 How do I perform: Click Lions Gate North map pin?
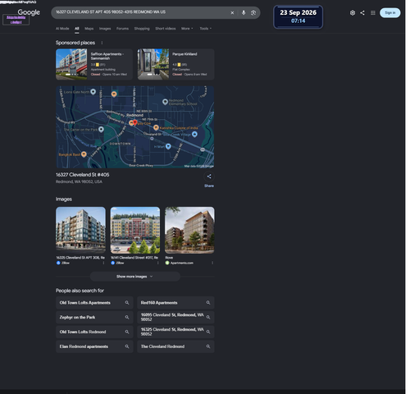tap(93, 92)
